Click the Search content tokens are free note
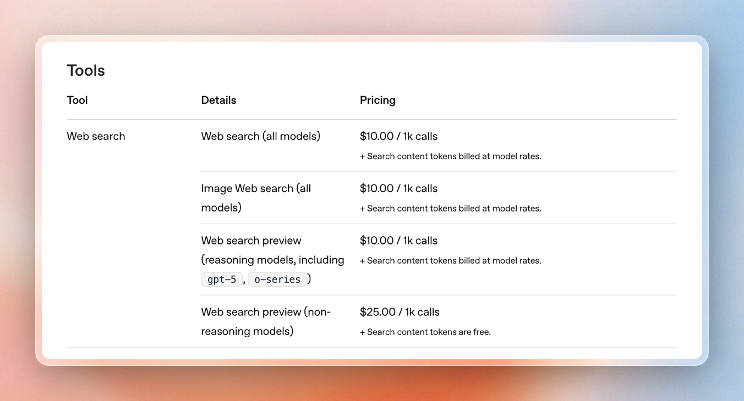Screen dimensions: 744x401 click(x=425, y=332)
